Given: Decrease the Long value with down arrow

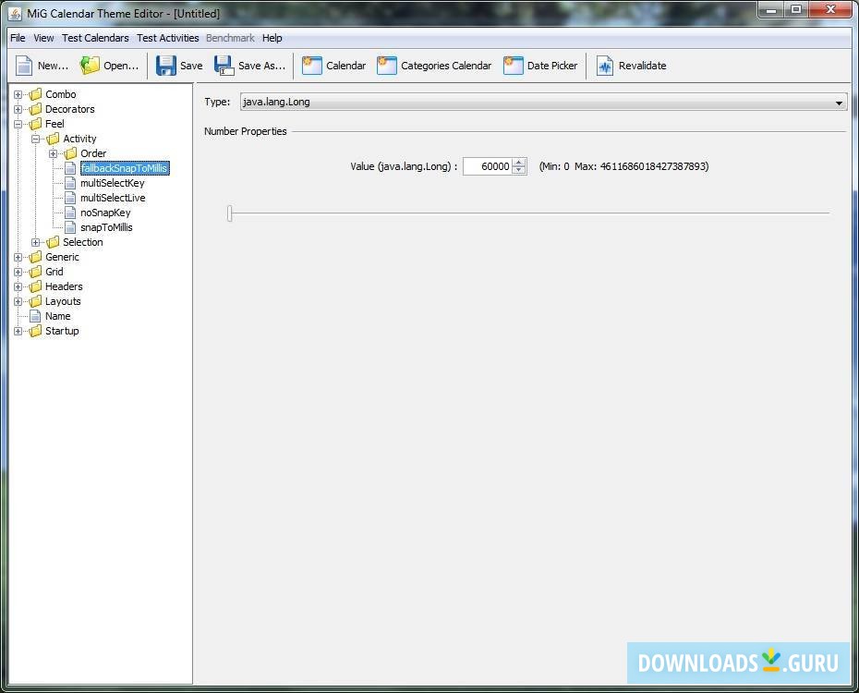Looking at the screenshot, I should coord(519,170).
